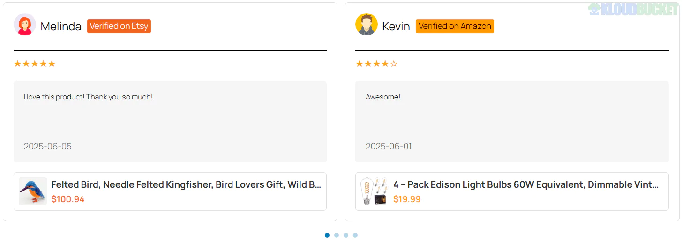Click the $100.94 price
682x240 pixels.
point(68,199)
